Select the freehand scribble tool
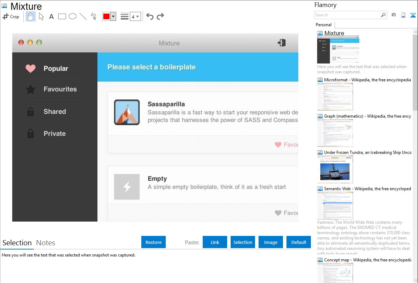Viewport: 418px width, 283px height. (94, 16)
